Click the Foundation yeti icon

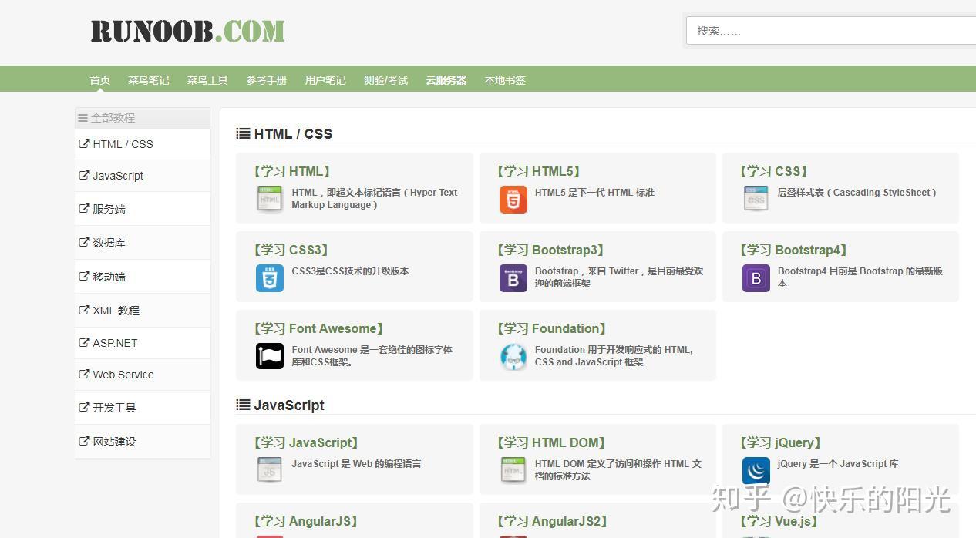(513, 356)
